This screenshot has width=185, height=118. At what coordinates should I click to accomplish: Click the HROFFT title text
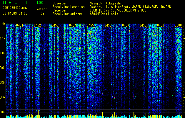pyautogui.click(x=18, y=2)
